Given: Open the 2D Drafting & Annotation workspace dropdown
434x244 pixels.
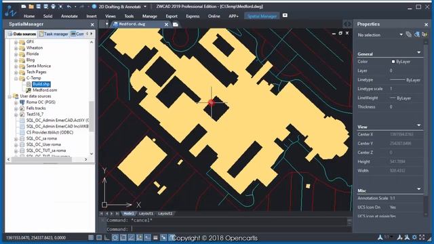Looking at the screenshot, I should [145, 6].
